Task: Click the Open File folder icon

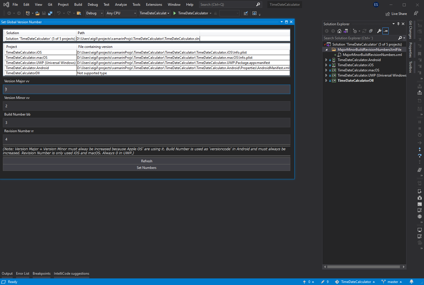Action: click(x=37, y=13)
